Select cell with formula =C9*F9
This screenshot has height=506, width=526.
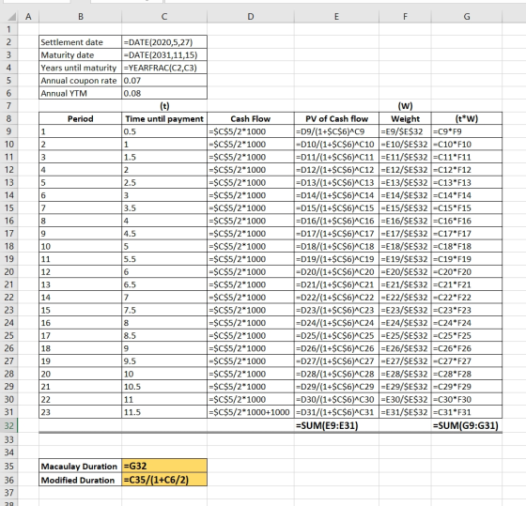tap(467, 131)
